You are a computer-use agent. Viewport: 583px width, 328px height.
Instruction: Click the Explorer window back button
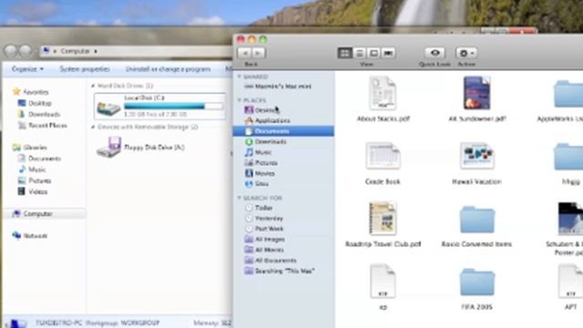coord(11,51)
